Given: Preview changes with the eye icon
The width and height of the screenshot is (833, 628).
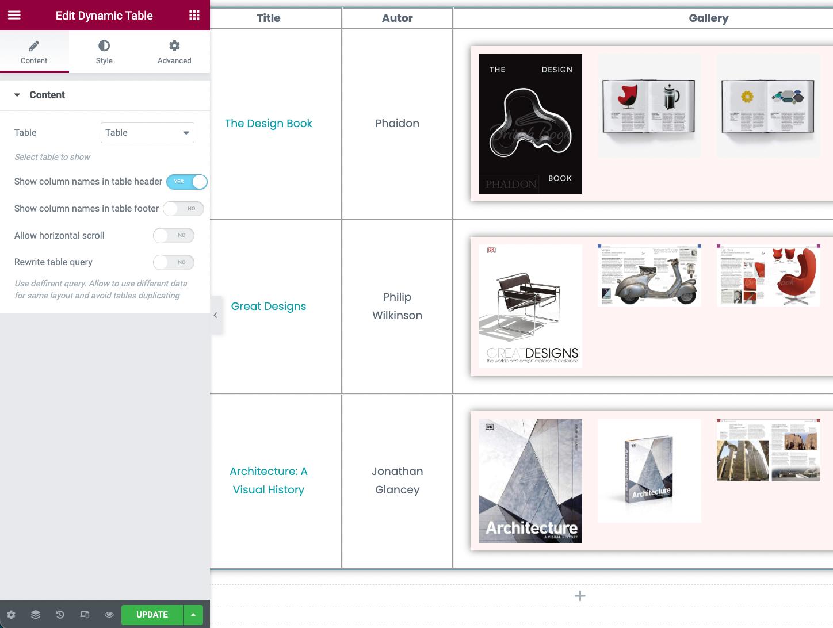Looking at the screenshot, I should (109, 615).
